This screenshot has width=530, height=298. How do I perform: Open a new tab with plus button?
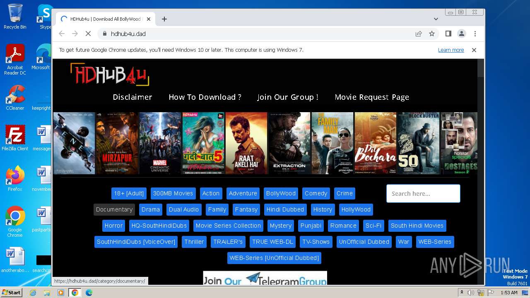coord(164,19)
